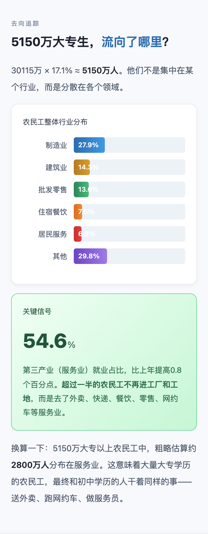The width and height of the screenshot is (208, 534).
Task: Click the red resident services 6.8% bar
Action: coord(77,234)
